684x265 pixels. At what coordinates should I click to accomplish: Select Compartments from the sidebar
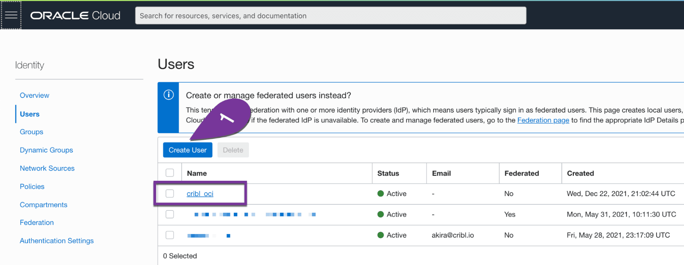tap(43, 205)
